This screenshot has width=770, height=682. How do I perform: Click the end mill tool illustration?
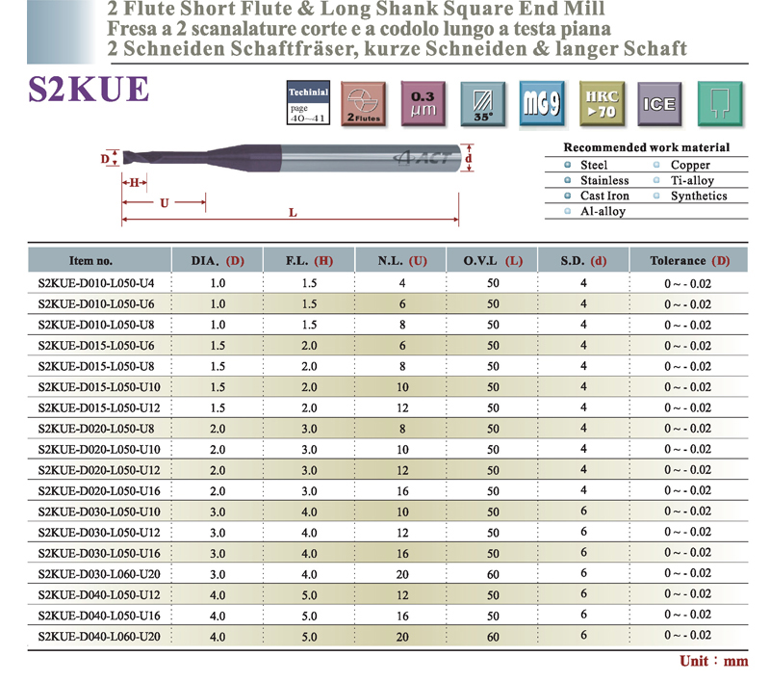(292, 158)
